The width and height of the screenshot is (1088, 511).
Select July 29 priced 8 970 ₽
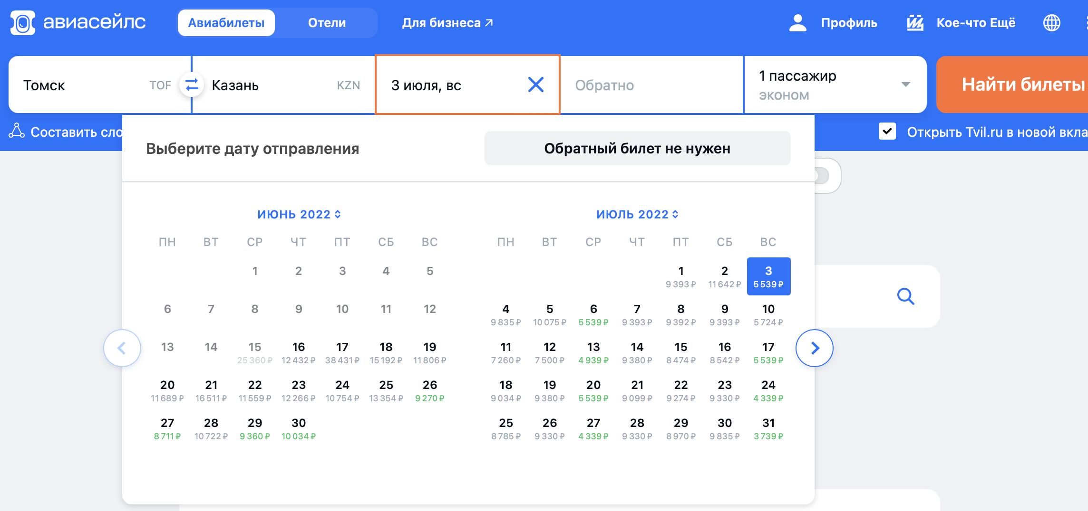coord(681,428)
